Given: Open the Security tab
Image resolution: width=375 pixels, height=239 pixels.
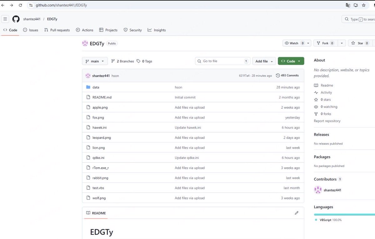Looking at the screenshot, I should click(132, 30).
